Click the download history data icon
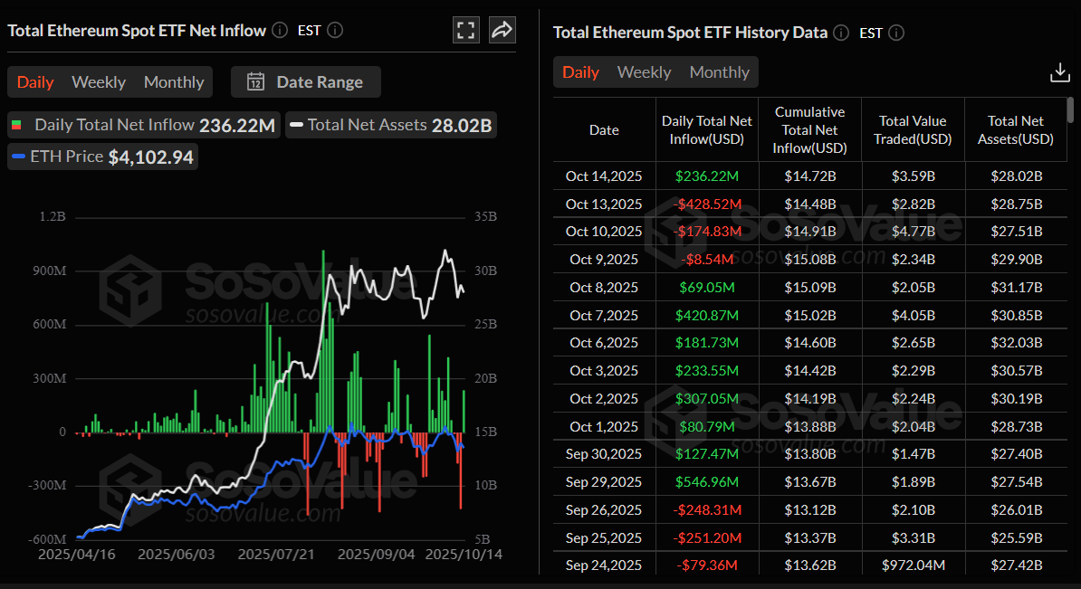The width and height of the screenshot is (1081, 589). click(1059, 72)
